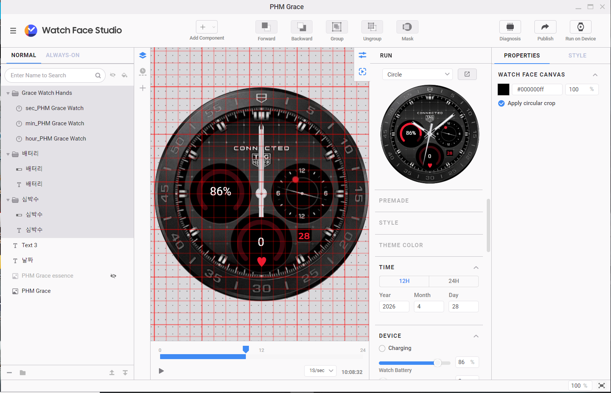611x393 pixels.
Task: Open the layers panel icon
Action: click(x=143, y=55)
